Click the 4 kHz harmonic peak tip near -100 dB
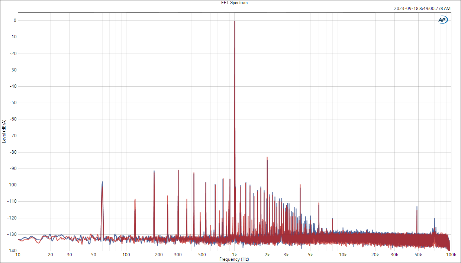 click(300, 185)
